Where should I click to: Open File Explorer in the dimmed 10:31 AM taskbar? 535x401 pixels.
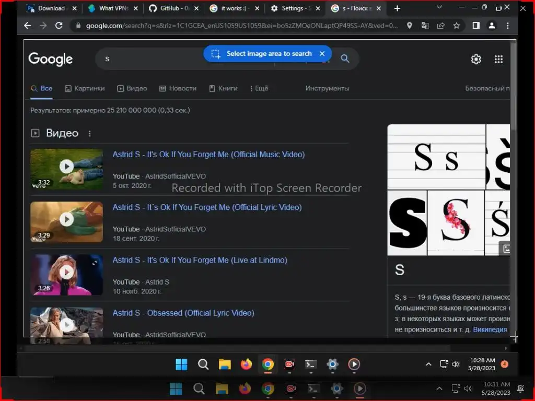point(222,388)
